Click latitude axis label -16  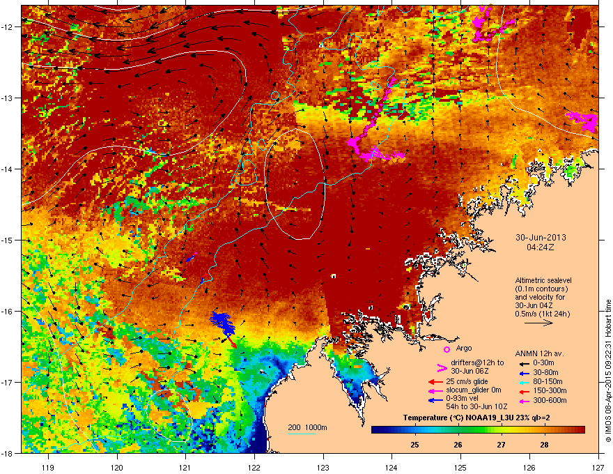coord(8,311)
